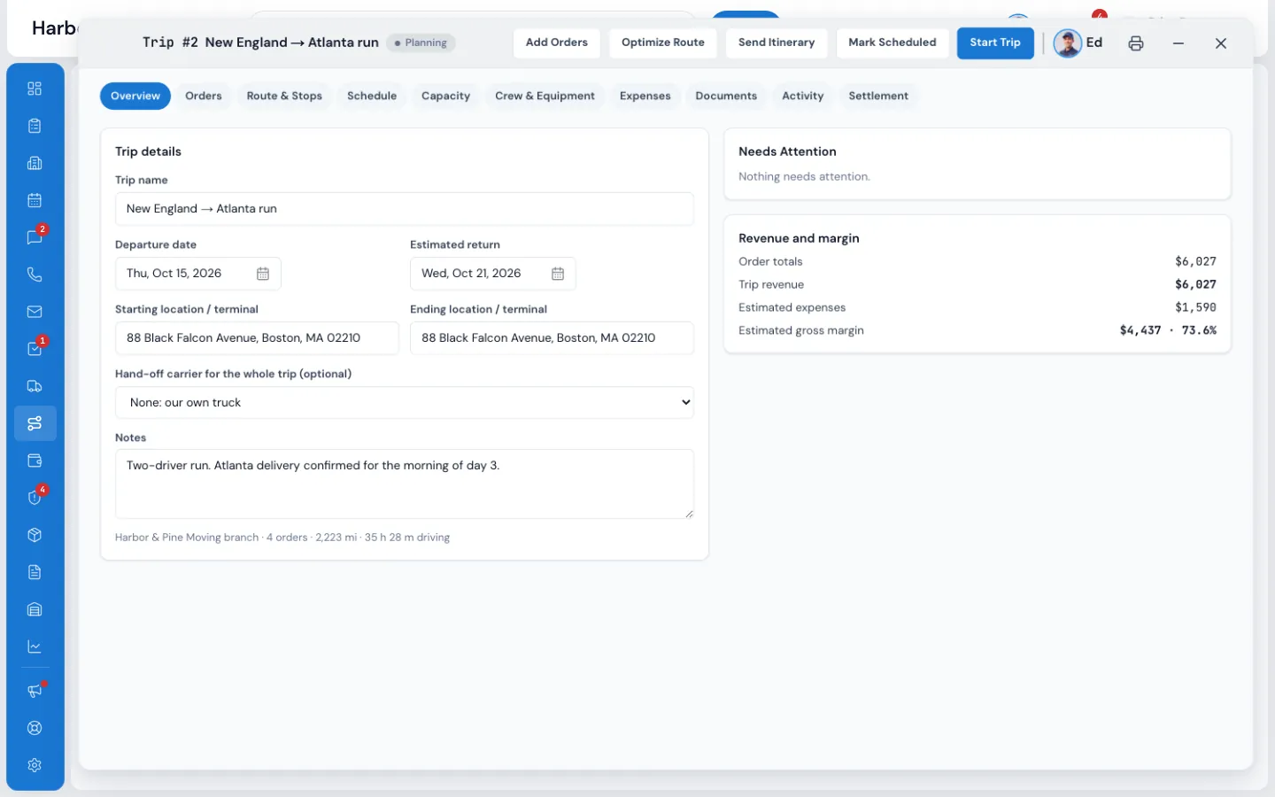The image size is (1275, 797).
Task: Open the dashboard grid icon in sidebar
Action: tap(35, 89)
